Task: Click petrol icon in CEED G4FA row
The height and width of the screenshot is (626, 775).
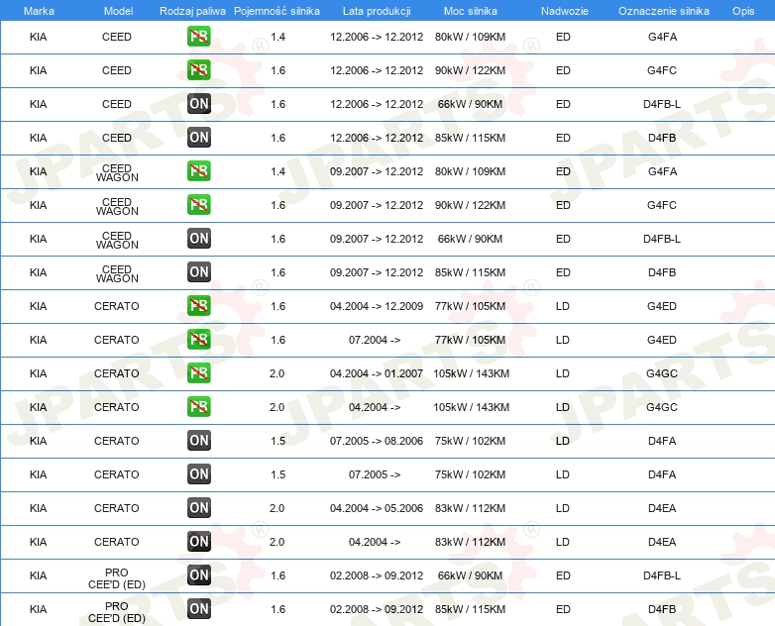Action: coord(198,36)
